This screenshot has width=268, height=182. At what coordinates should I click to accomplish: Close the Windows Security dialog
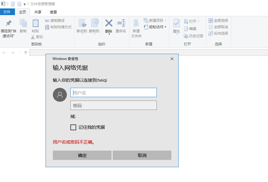[x=172, y=59]
